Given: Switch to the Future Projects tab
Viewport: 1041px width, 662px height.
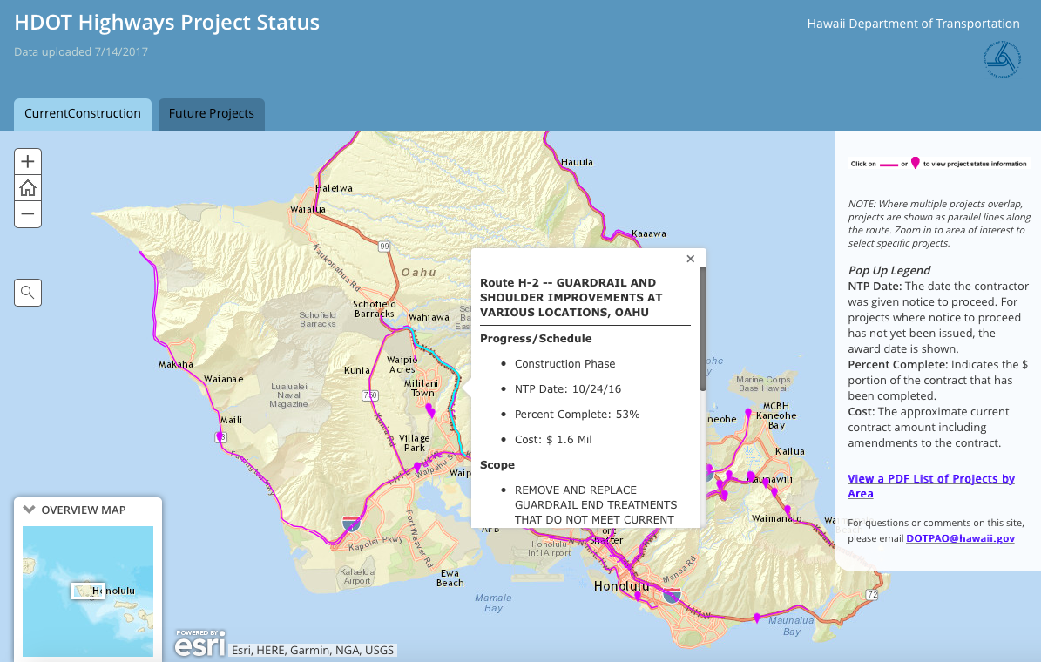Looking at the screenshot, I should pyautogui.click(x=211, y=114).
